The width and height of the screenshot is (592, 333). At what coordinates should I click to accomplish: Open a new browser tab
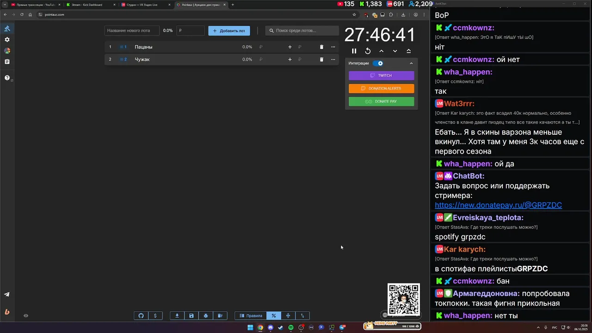click(x=233, y=5)
